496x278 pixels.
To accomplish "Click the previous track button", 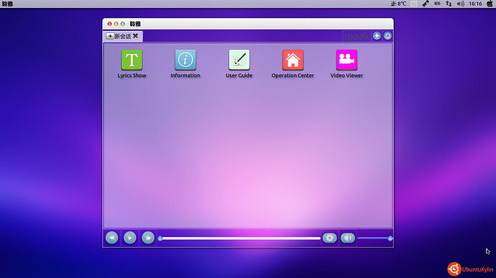I will tap(111, 238).
